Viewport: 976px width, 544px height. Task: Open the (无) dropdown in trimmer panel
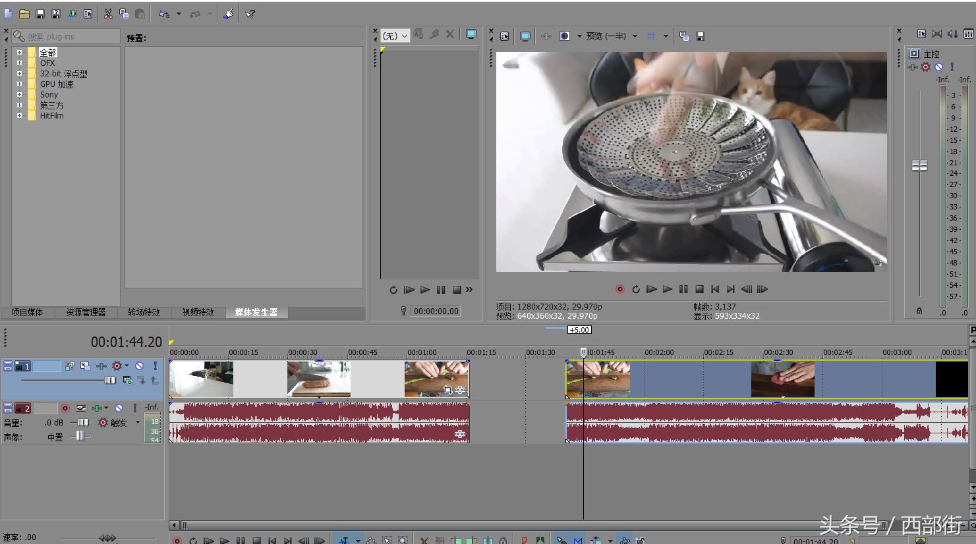point(395,36)
